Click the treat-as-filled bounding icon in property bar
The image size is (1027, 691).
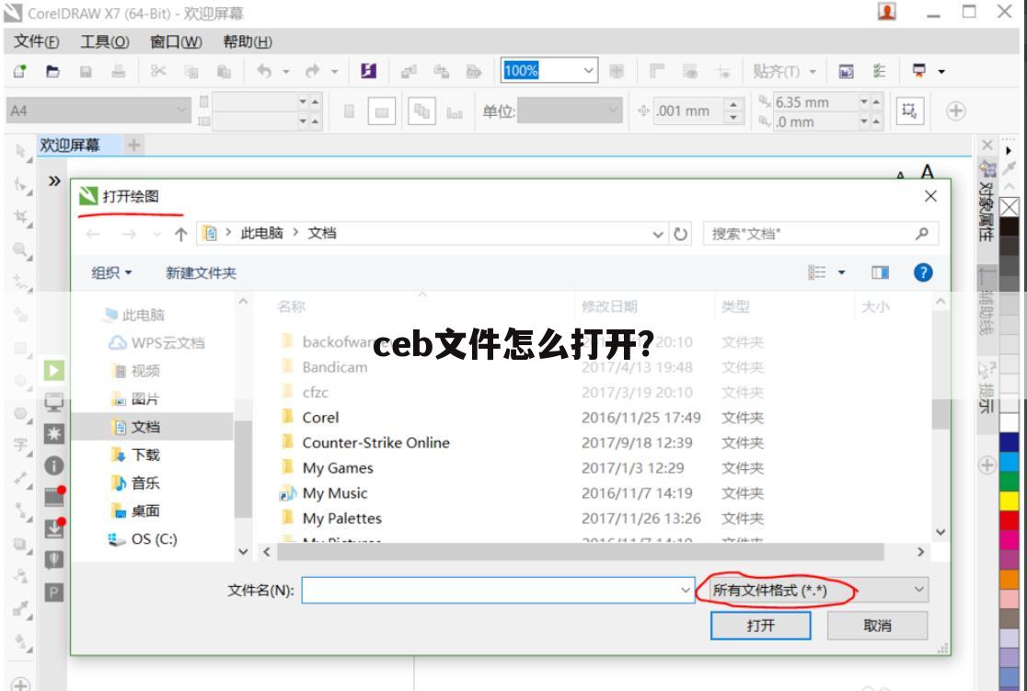click(909, 110)
